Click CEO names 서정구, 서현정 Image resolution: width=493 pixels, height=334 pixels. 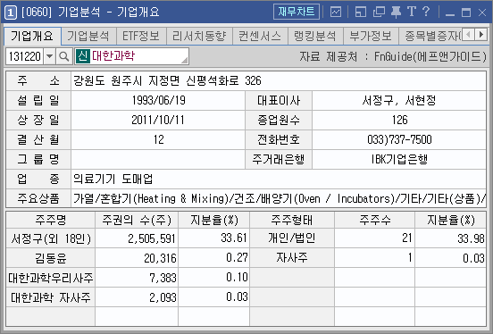tap(399, 101)
